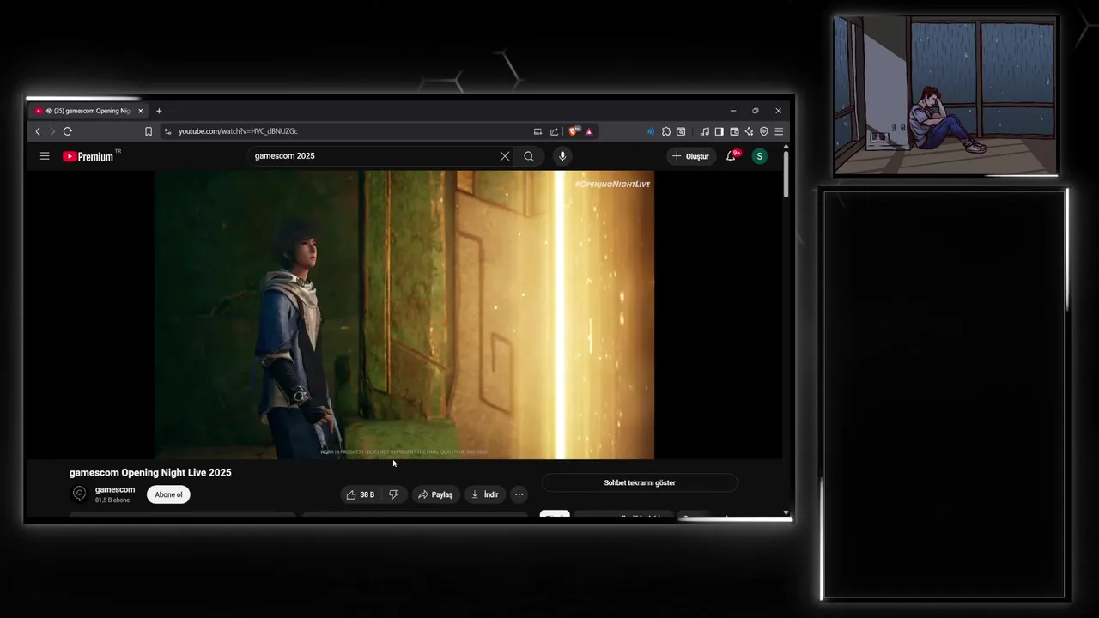
Task: Open Brave Rewards triangle icon
Action: pos(589,131)
